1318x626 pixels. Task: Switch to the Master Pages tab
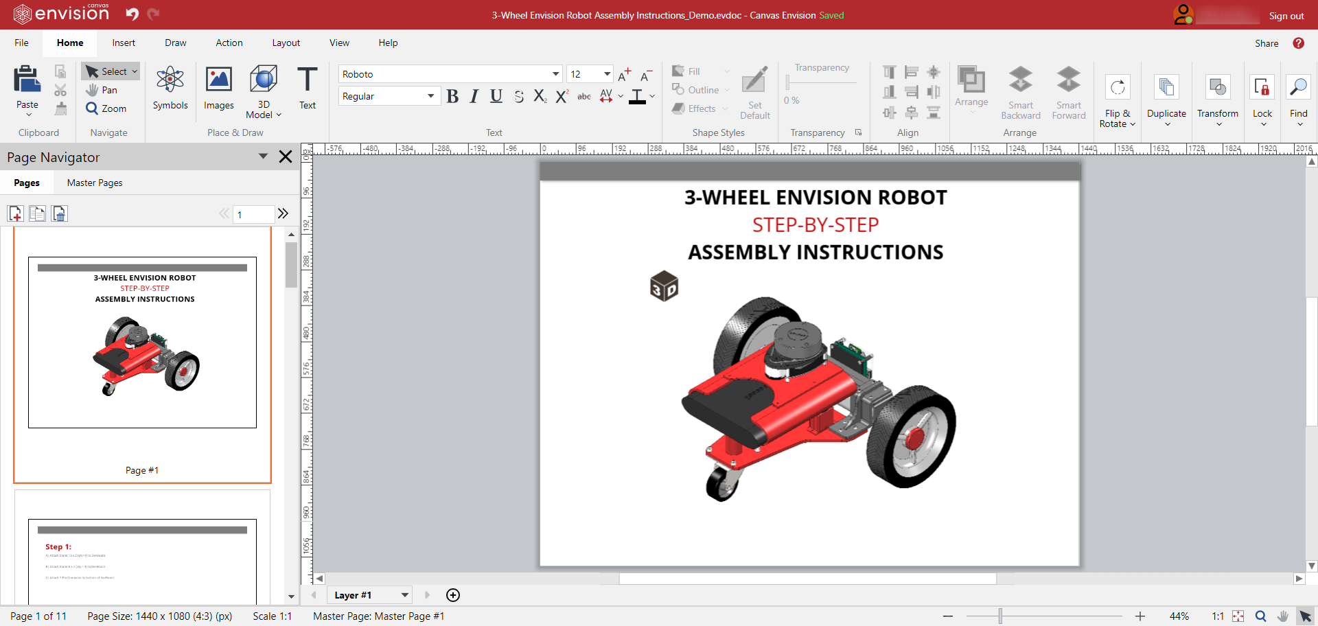pos(95,183)
